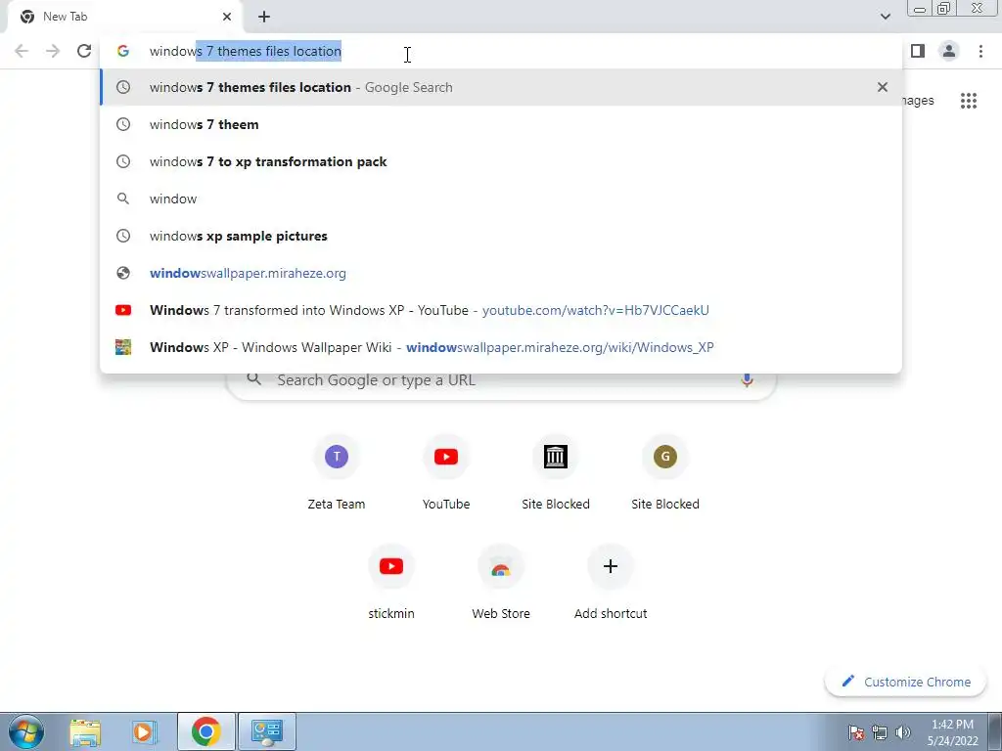Screen dimensions: 1002x751
Task: Open the tab search dropdown arrow
Action: click(x=885, y=17)
